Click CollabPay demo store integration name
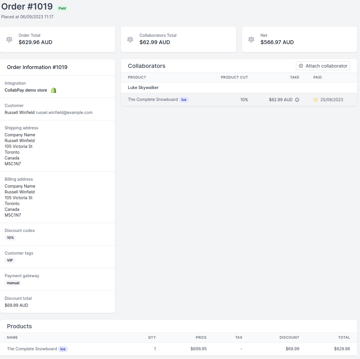This screenshot has height=359, width=360. pyautogui.click(x=26, y=90)
